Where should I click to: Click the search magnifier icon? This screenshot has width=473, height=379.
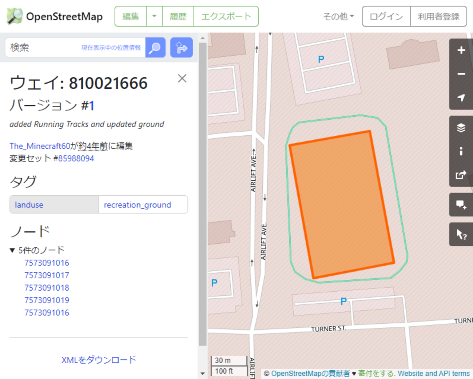pyautogui.click(x=155, y=47)
